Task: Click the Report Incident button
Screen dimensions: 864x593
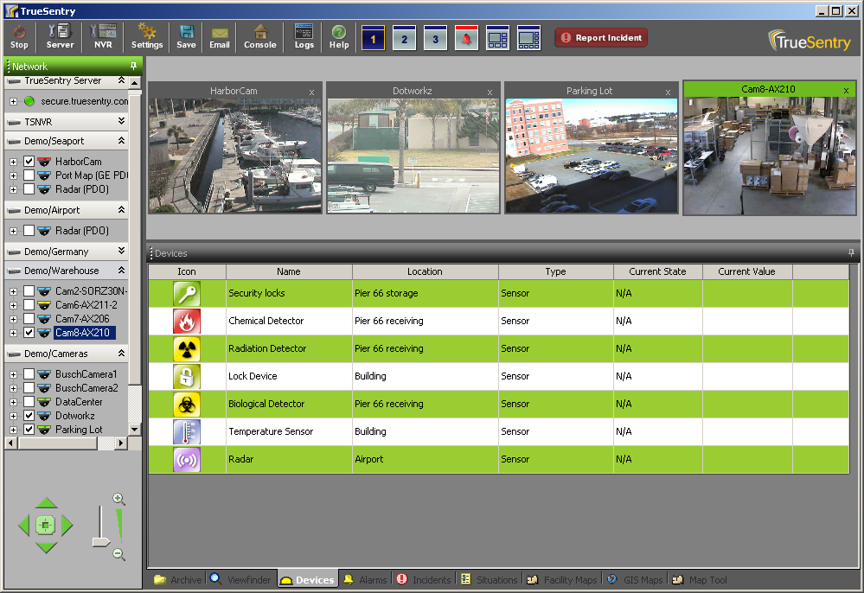Action: 601,38
